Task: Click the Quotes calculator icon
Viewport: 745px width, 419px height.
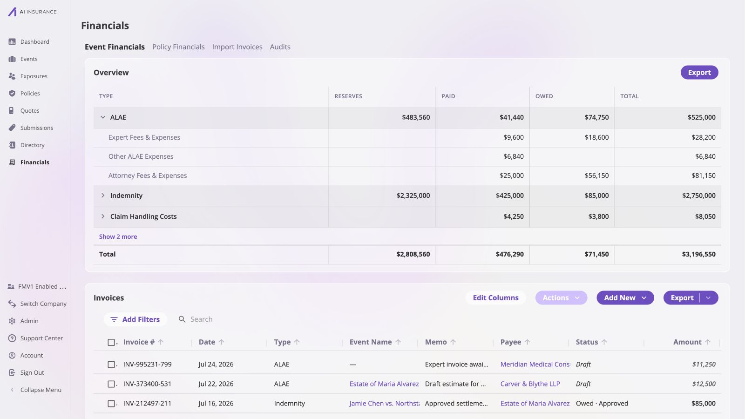Action: pyautogui.click(x=12, y=111)
